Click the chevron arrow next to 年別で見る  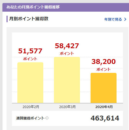point(125,19)
